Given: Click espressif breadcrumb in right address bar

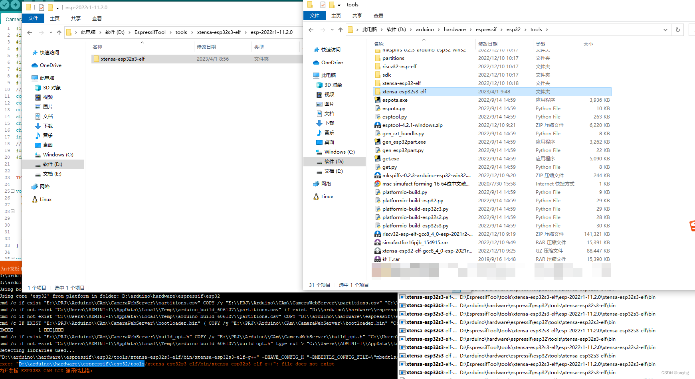Looking at the screenshot, I should [486, 30].
